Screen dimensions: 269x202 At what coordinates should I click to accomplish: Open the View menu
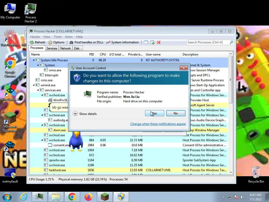click(x=47, y=37)
